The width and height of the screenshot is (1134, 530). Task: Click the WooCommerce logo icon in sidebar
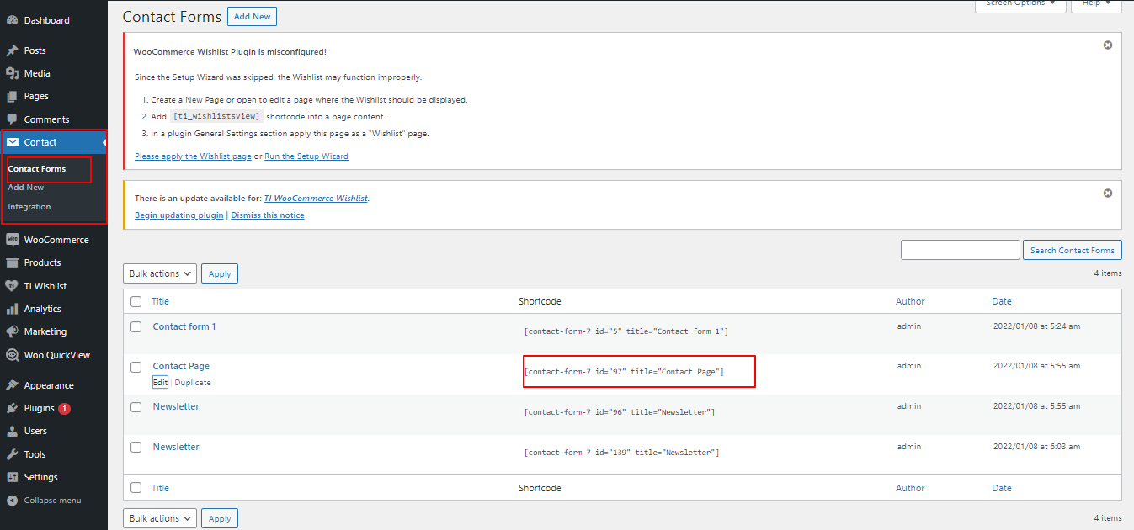point(13,240)
